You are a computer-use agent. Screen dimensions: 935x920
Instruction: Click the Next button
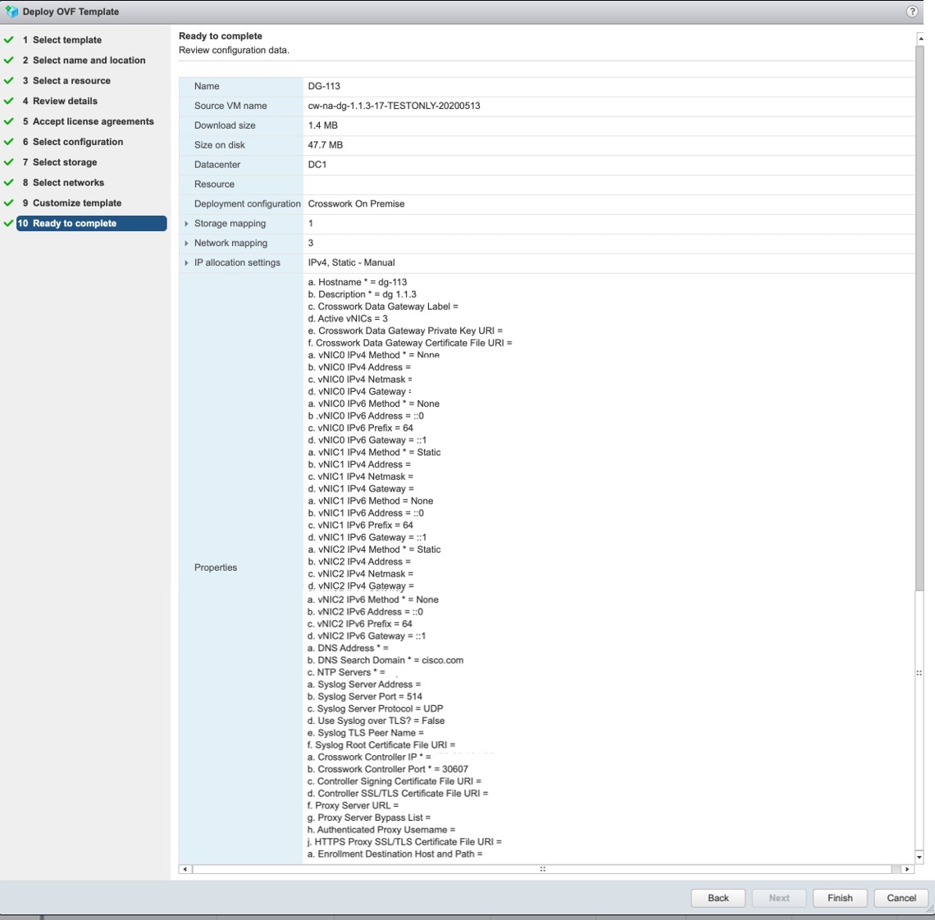[779, 898]
